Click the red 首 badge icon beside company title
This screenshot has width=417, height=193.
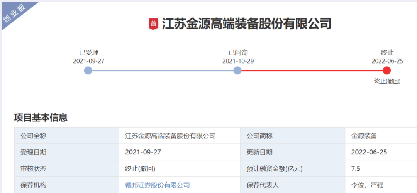154,24
